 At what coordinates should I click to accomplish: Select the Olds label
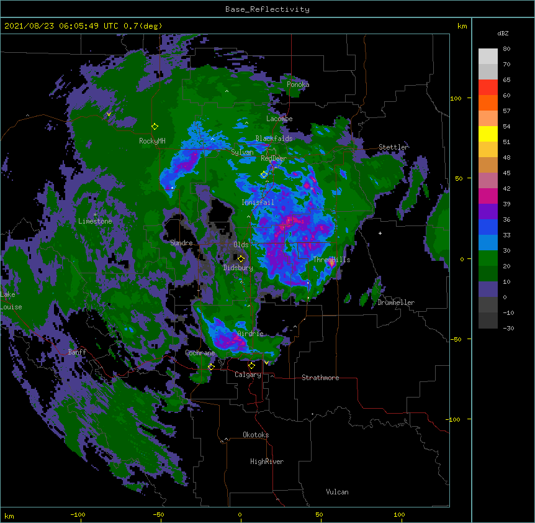click(241, 245)
